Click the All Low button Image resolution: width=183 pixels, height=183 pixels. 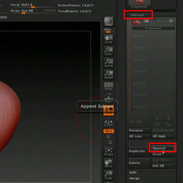point(139,136)
